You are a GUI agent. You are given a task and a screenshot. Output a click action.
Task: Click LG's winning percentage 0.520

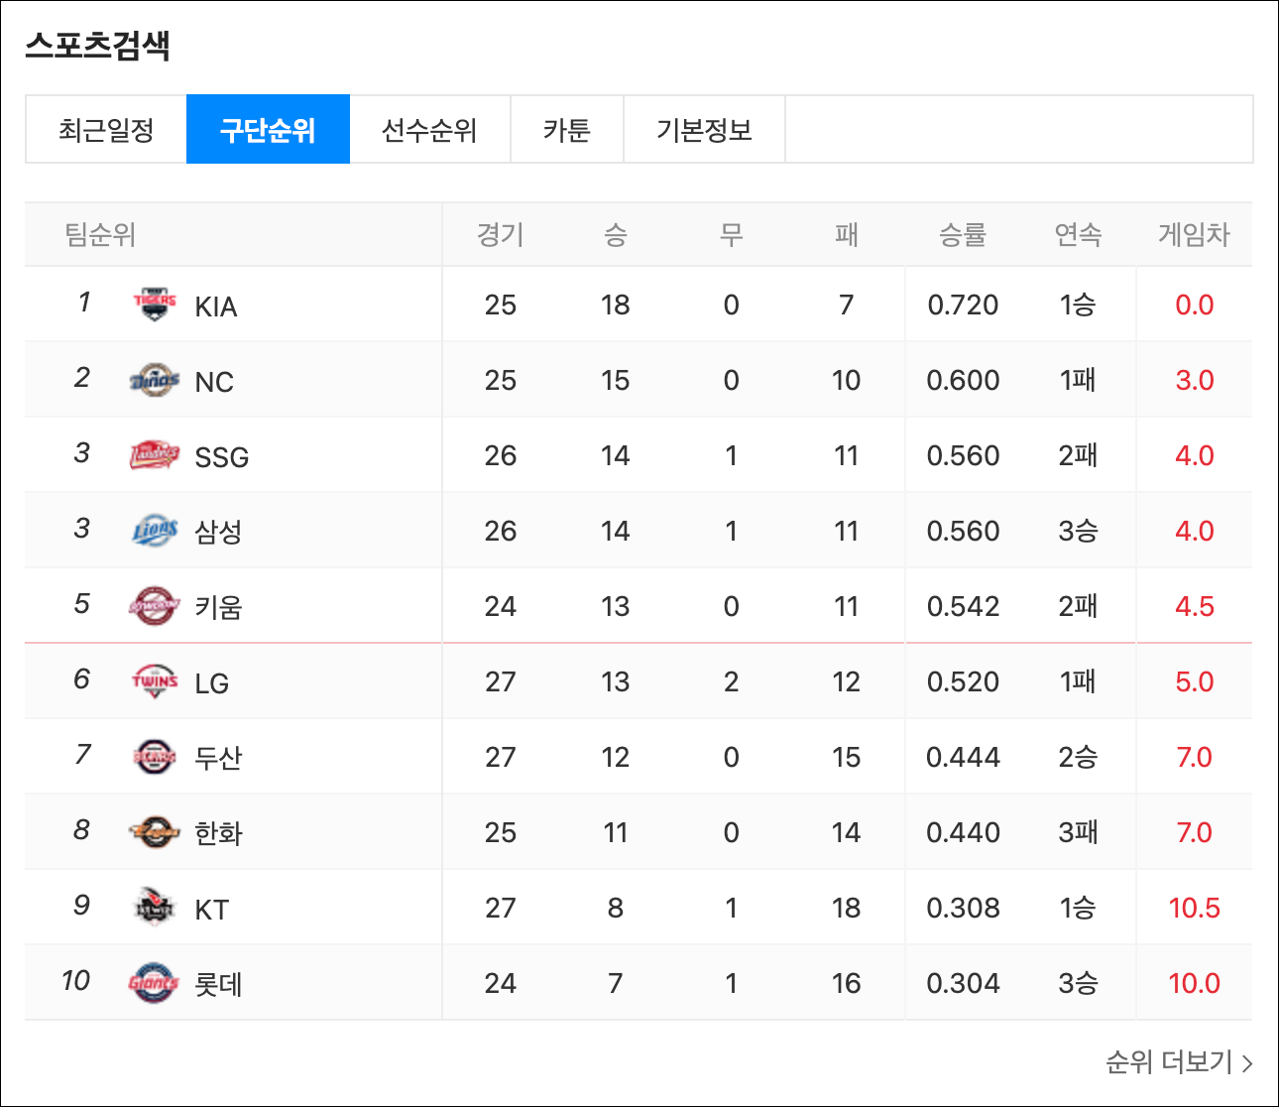pyautogui.click(x=963, y=681)
